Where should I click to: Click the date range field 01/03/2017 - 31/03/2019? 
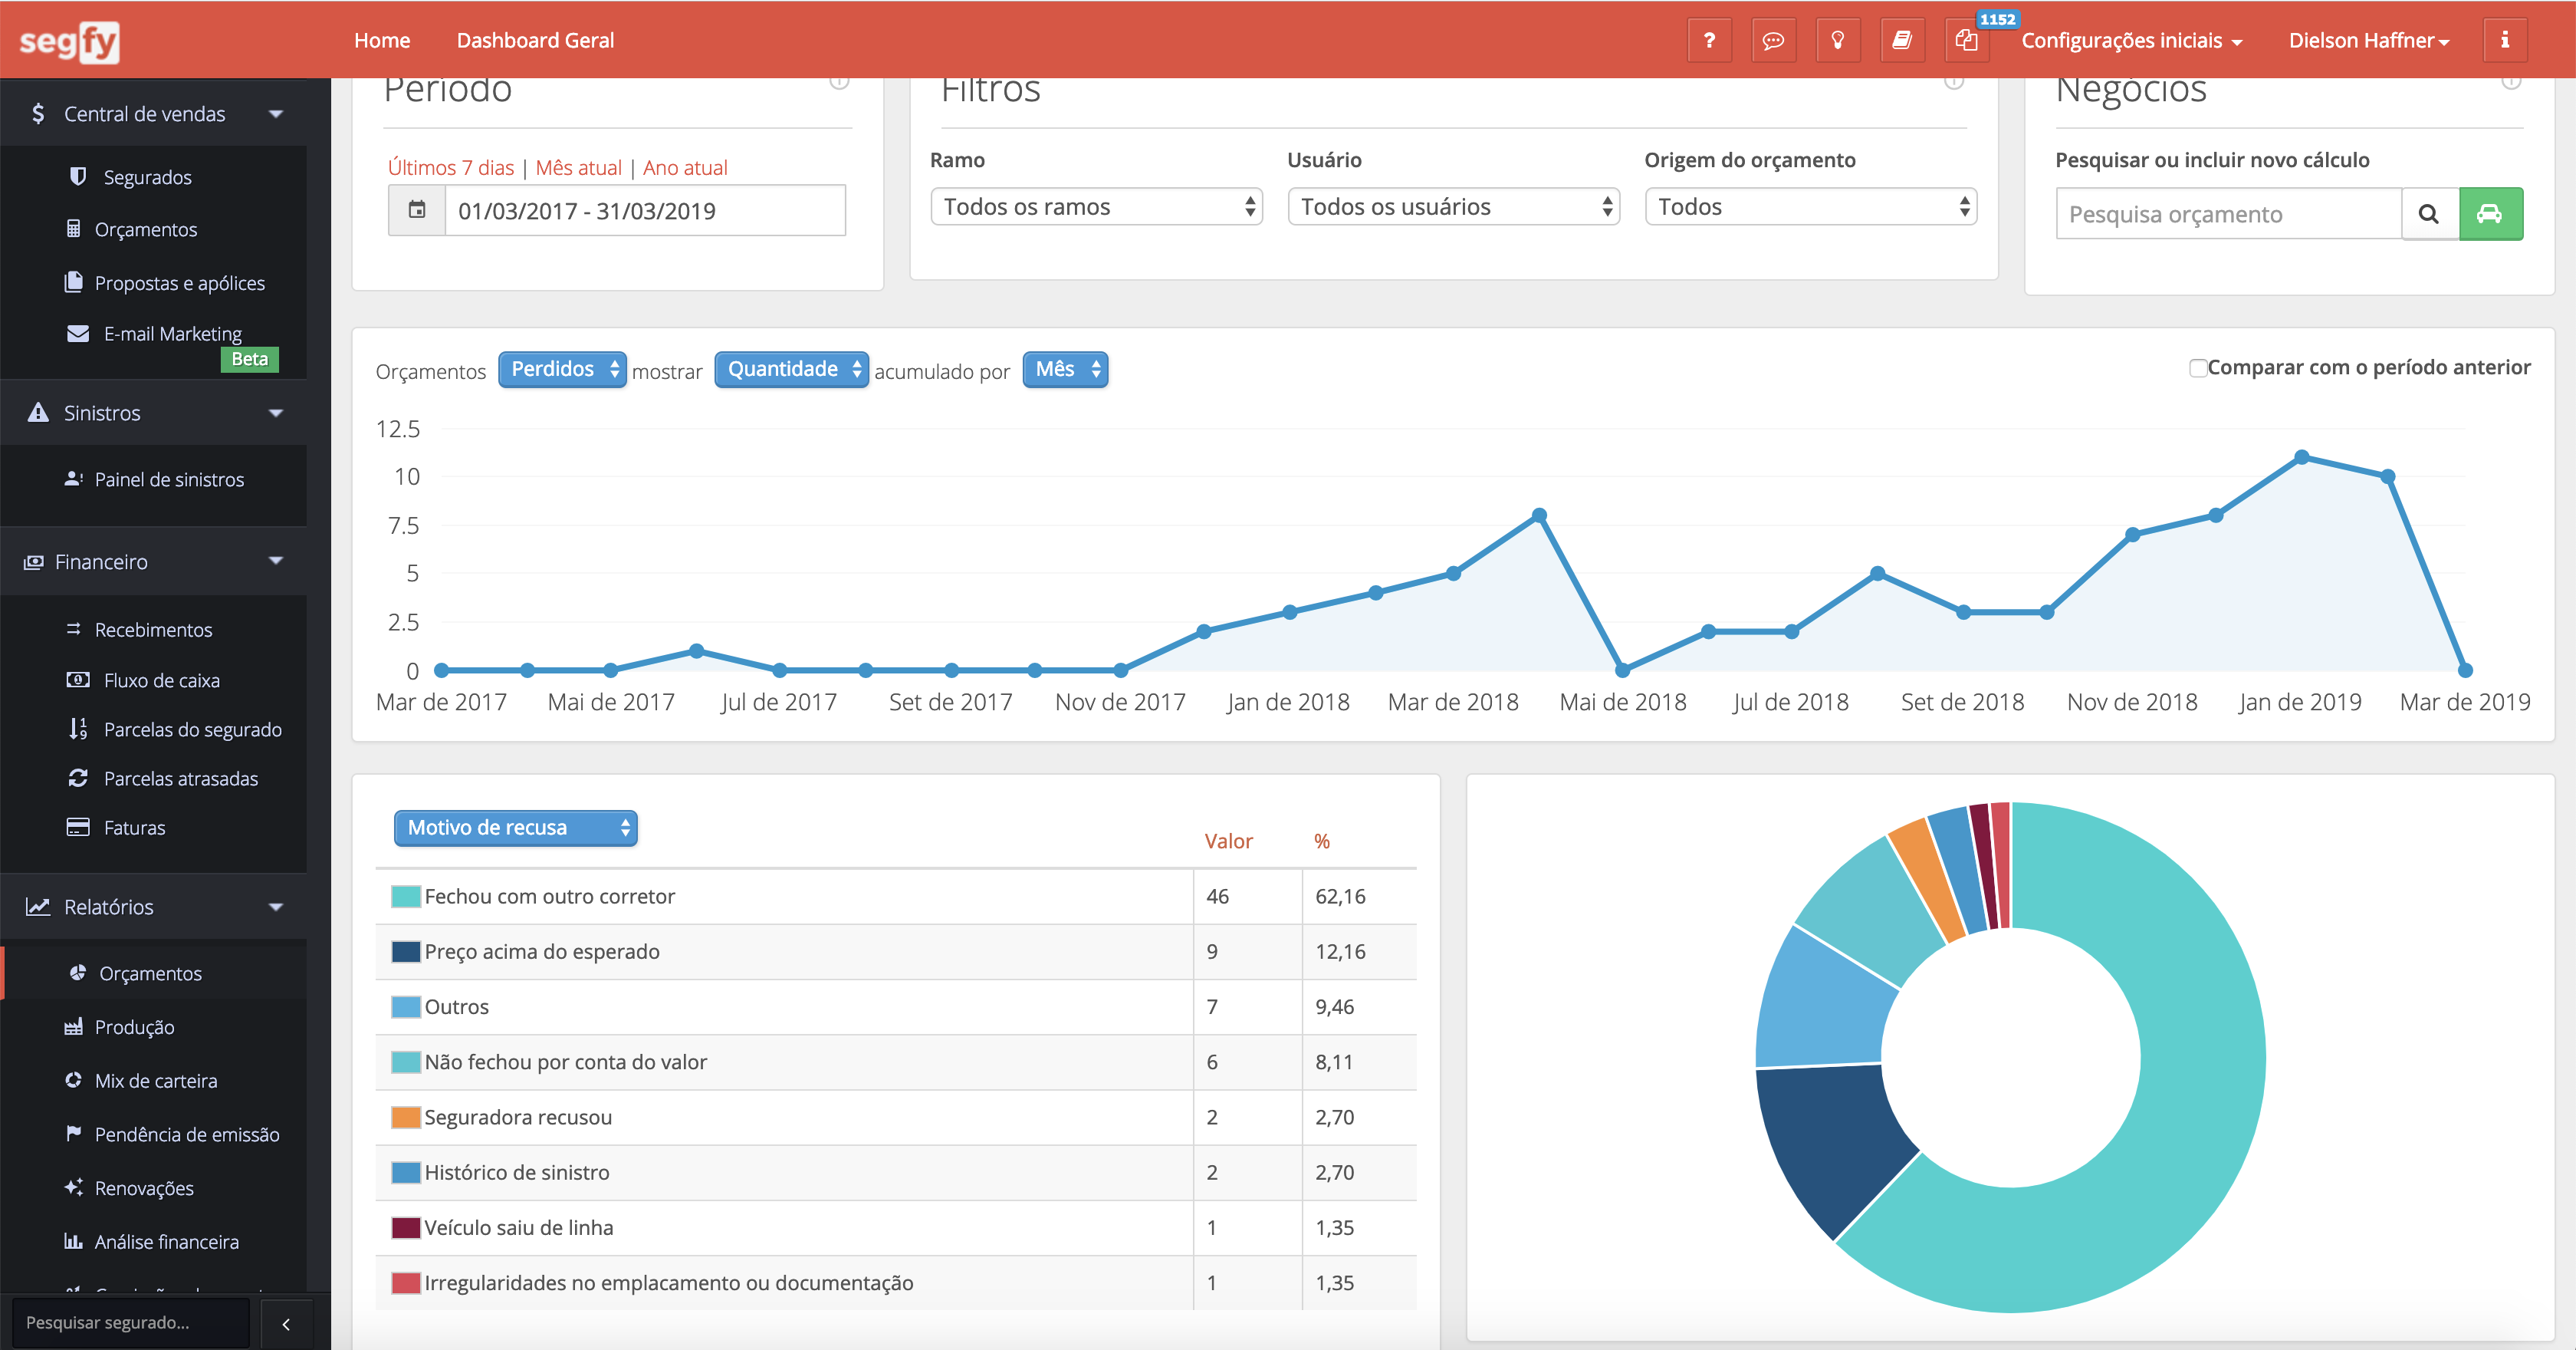pyautogui.click(x=645, y=210)
